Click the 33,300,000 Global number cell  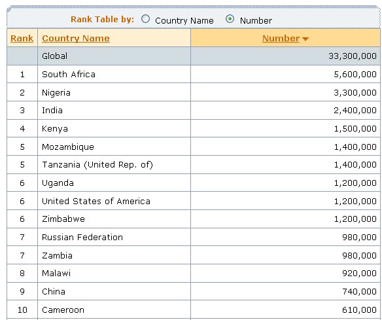click(286, 56)
